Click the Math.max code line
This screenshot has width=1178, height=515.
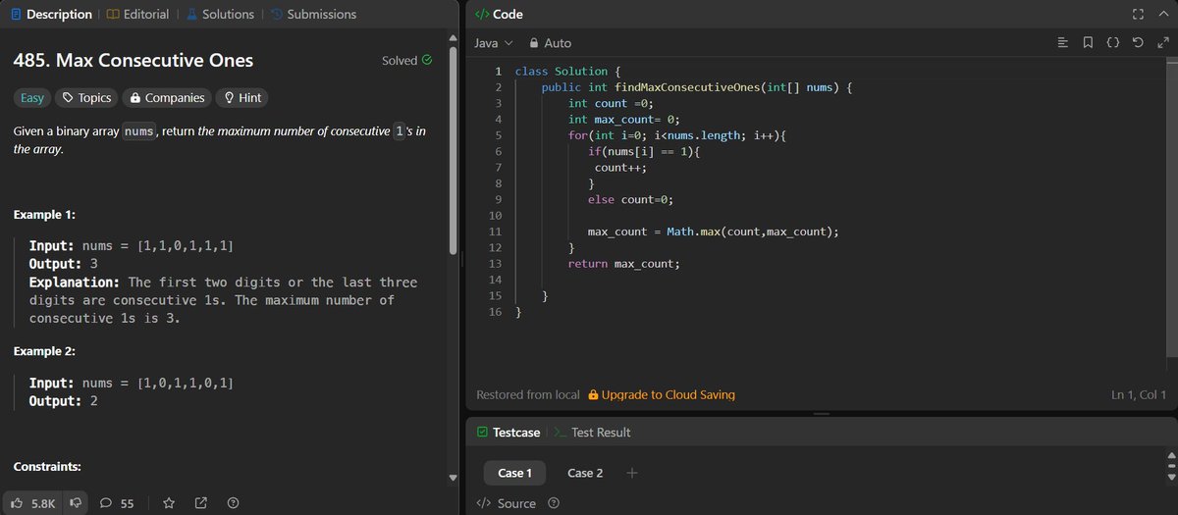[x=714, y=232]
